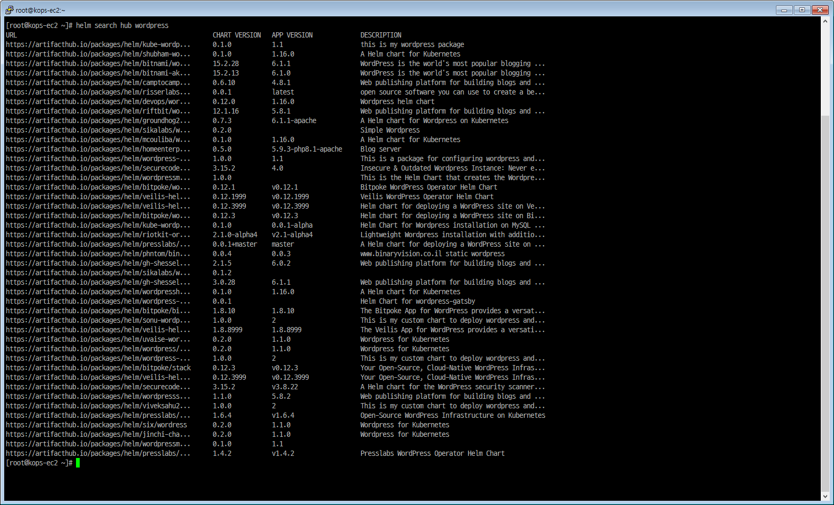
Task: Click the URL ending in helm/bitpoke/stack
Action: tap(98, 368)
